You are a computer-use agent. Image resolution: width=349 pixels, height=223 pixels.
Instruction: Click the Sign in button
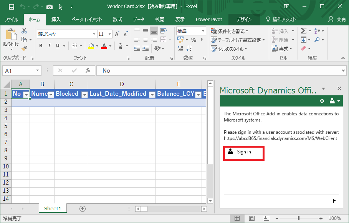point(244,153)
